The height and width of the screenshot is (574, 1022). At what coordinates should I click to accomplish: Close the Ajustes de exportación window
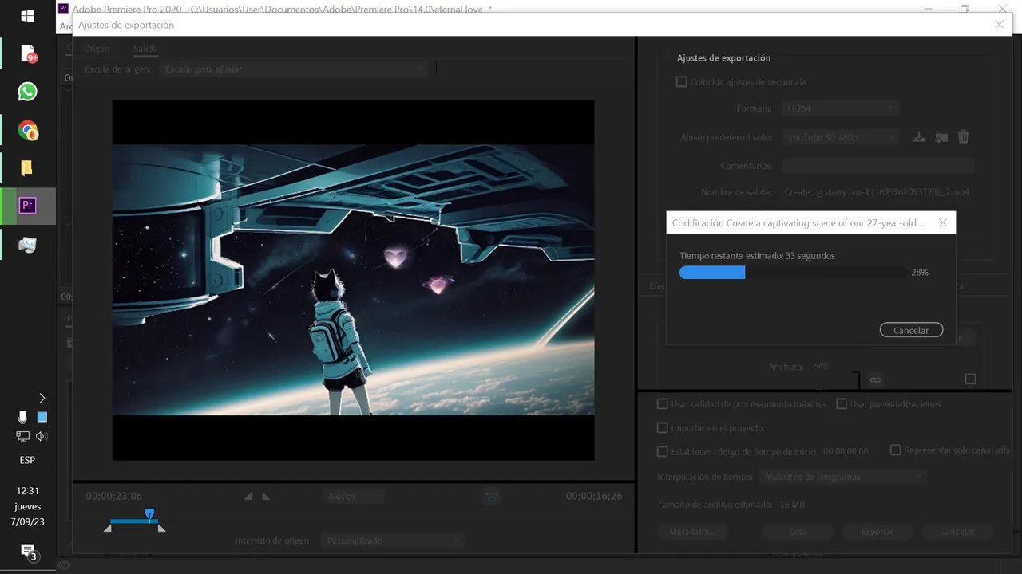[x=1000, y=25]
